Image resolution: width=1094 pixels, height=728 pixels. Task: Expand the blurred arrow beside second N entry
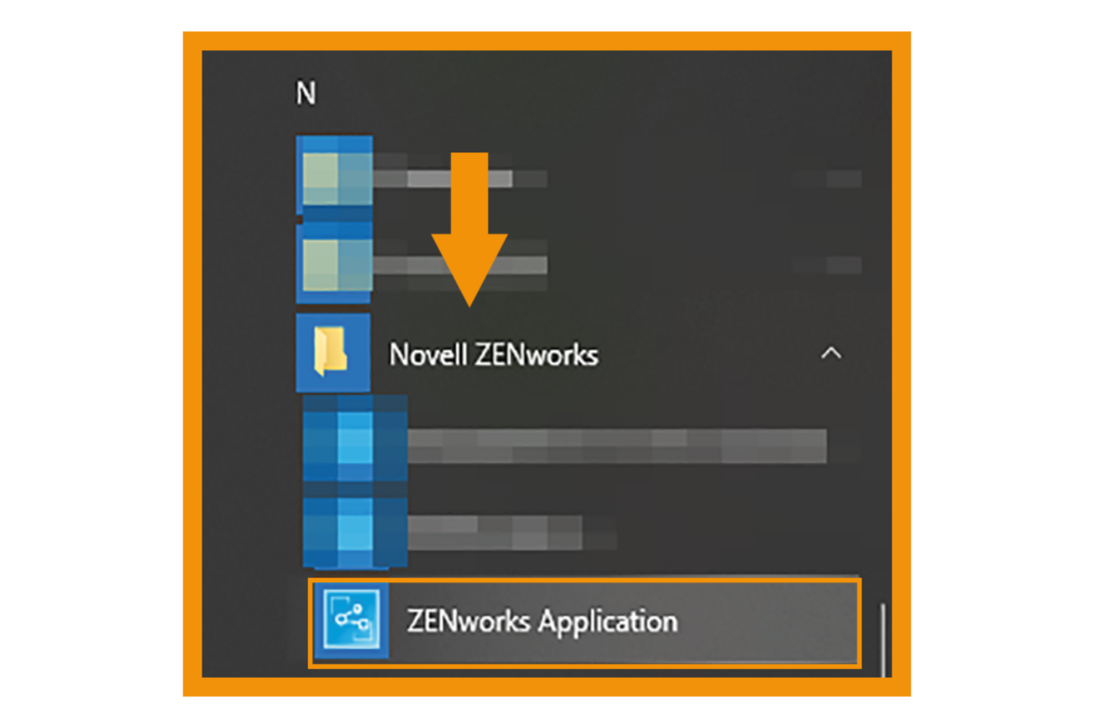pyautogui.click(x=827, y=264)
